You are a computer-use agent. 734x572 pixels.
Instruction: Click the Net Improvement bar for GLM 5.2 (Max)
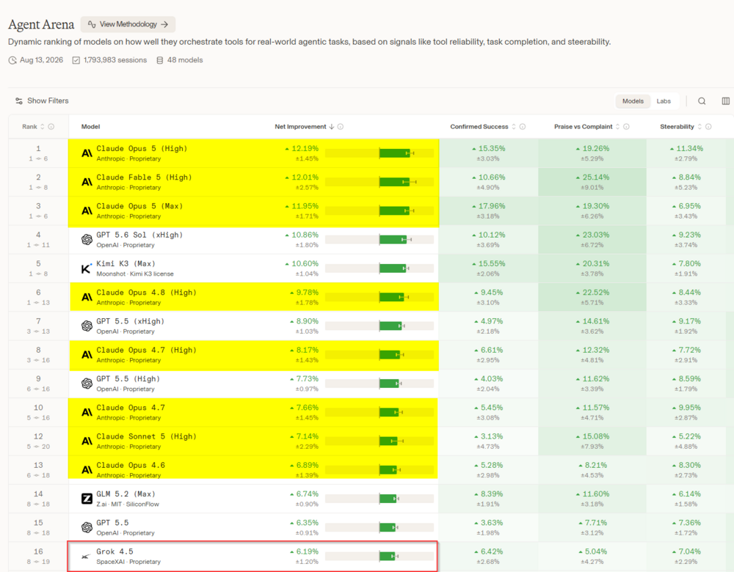tap(379, 499)
